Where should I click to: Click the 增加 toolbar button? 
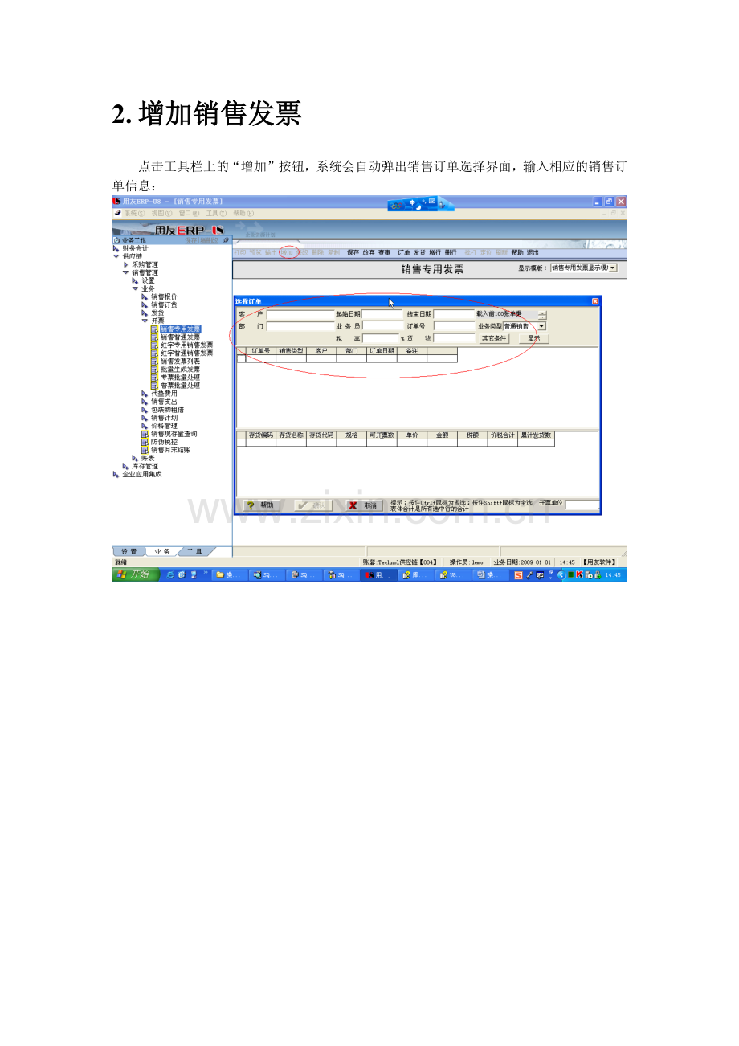(x=287, y=252)
